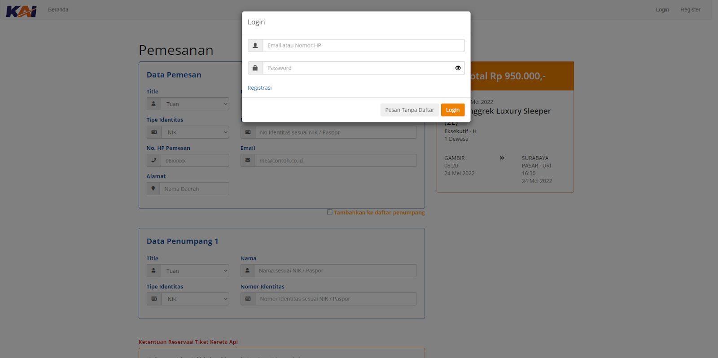
Task: Open the Title dropdown in Data Pemesan
Action: pyautogui.click(x=194, y=104)
